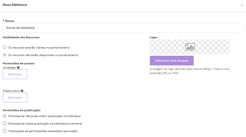
Task: Close the Nova biblioteca dialog
Action: (242, 6)
